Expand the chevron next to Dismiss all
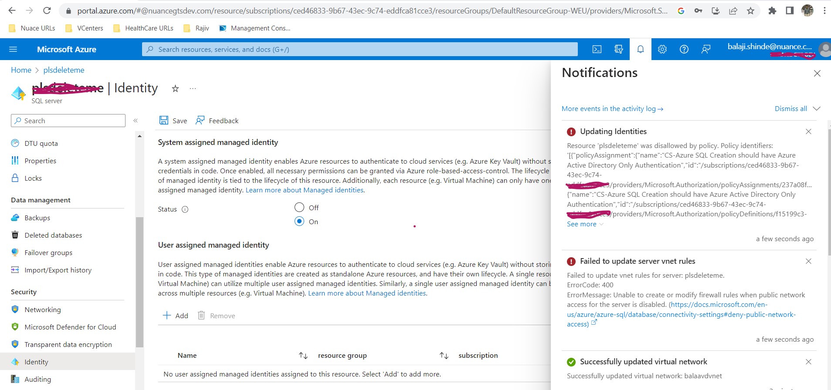Screen dimensions: 831x390 pyautogui.click(x=817, y=108)
